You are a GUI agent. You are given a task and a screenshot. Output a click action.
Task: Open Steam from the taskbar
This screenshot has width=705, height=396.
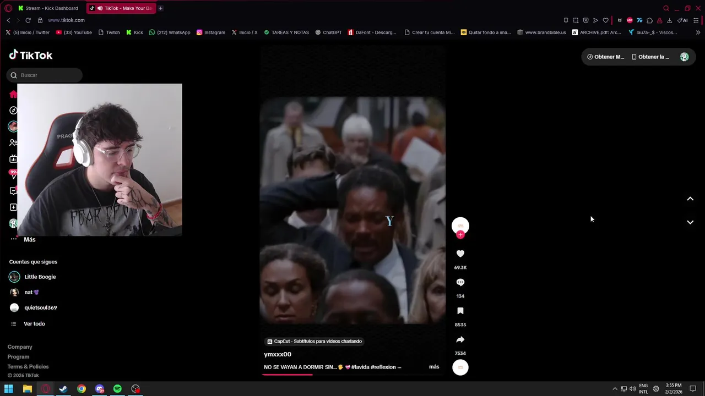click(63, 389)
